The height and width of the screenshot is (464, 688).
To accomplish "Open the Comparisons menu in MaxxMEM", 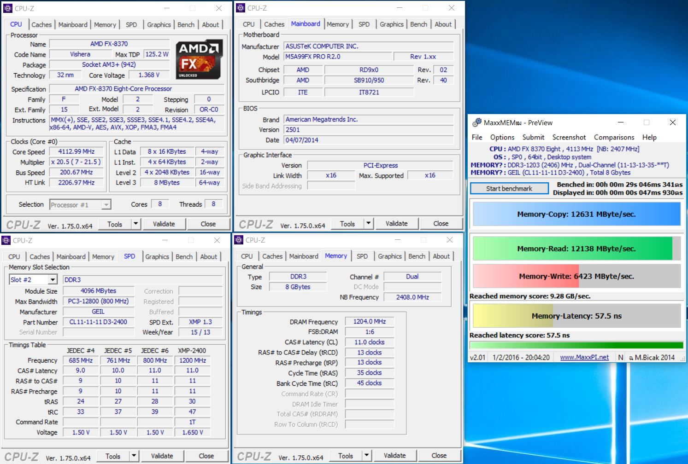I will (x=614, y=137).
